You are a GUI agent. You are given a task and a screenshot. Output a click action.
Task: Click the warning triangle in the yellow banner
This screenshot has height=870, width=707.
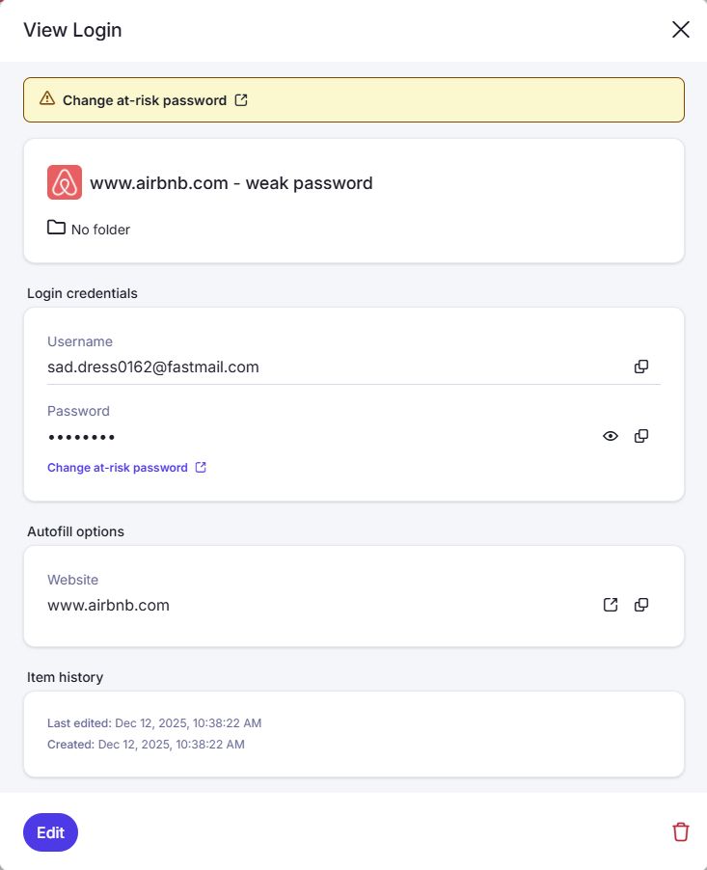tap(45, 98)
